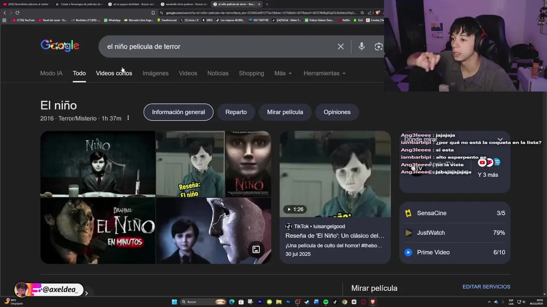Switch to Videos cortos tab
This screenshot has height=307, width=547.
pyautogui.click(x=114, y=73)
